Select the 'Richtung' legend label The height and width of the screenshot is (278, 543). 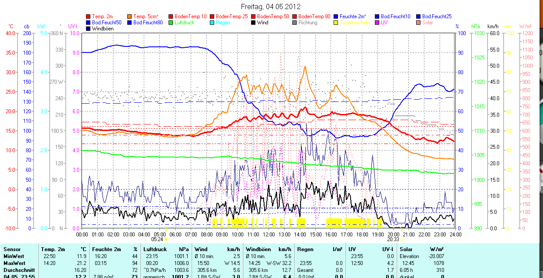coord(308,23)
